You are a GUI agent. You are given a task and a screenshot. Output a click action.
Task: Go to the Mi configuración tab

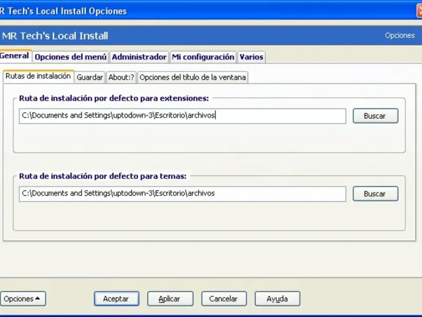coord(203,57)
